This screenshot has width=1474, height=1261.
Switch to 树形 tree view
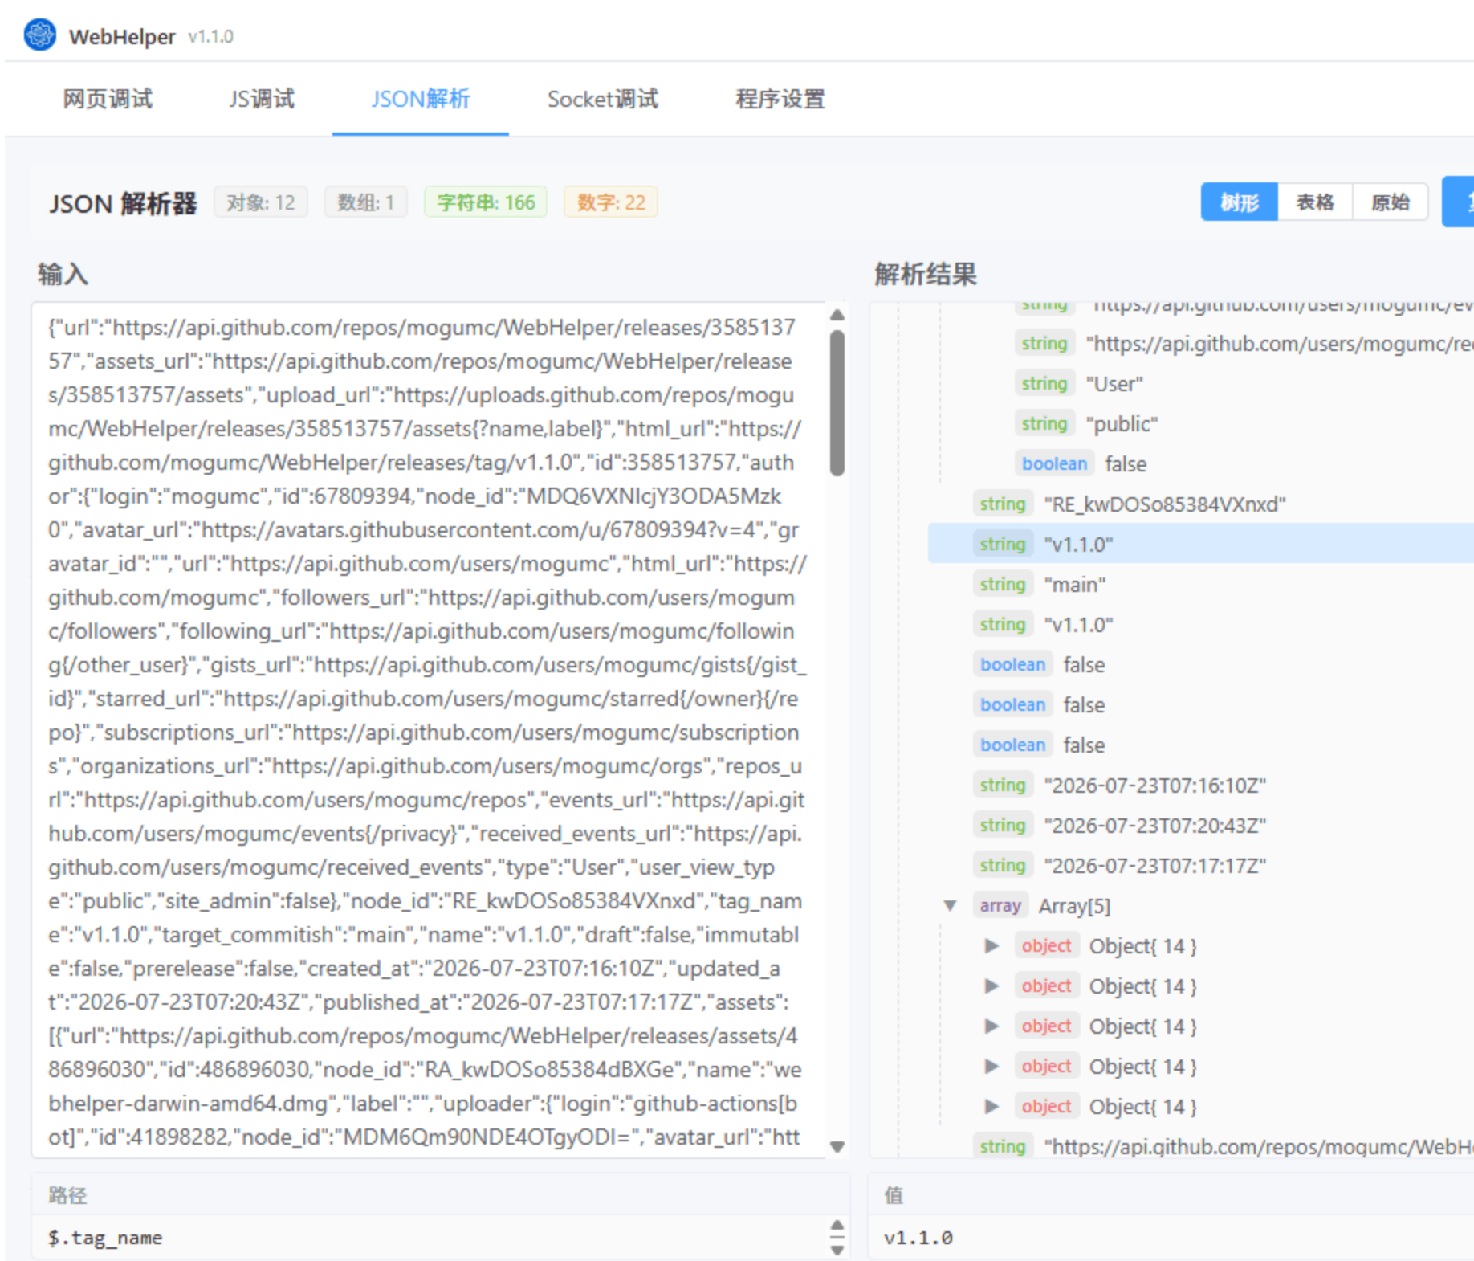coord(1239,202)
